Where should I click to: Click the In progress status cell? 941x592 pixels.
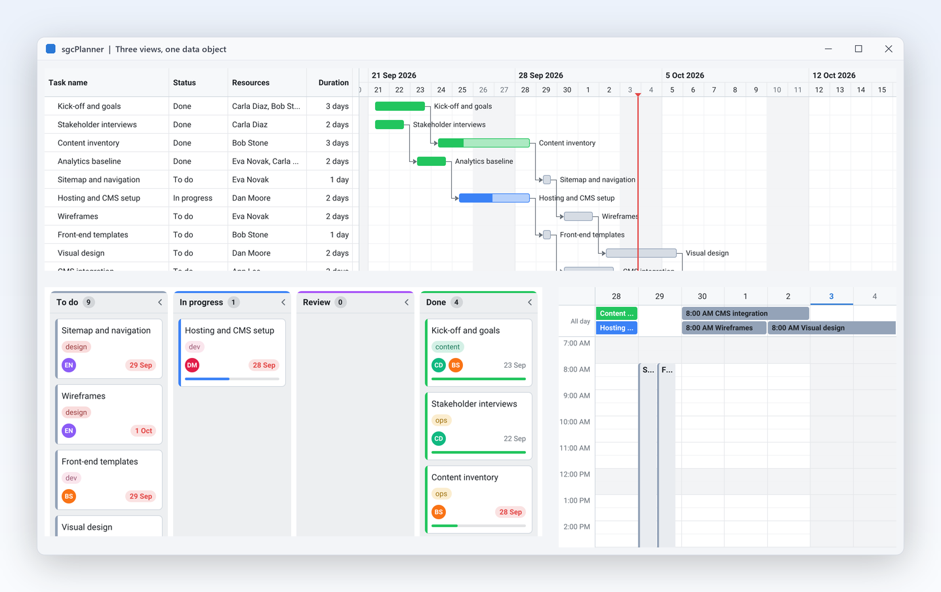click(193, 198)
